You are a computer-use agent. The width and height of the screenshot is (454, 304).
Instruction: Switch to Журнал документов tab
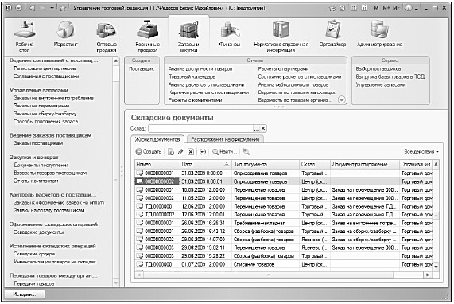click(x=157, y=139)
